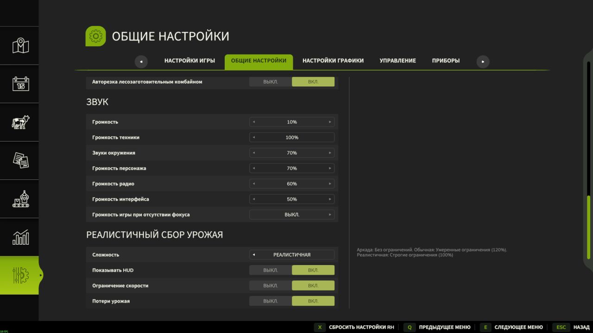This screenshot has width=593, height=333.
Task: Select the settings sliders sidebar icon
Action: (20, 275)
